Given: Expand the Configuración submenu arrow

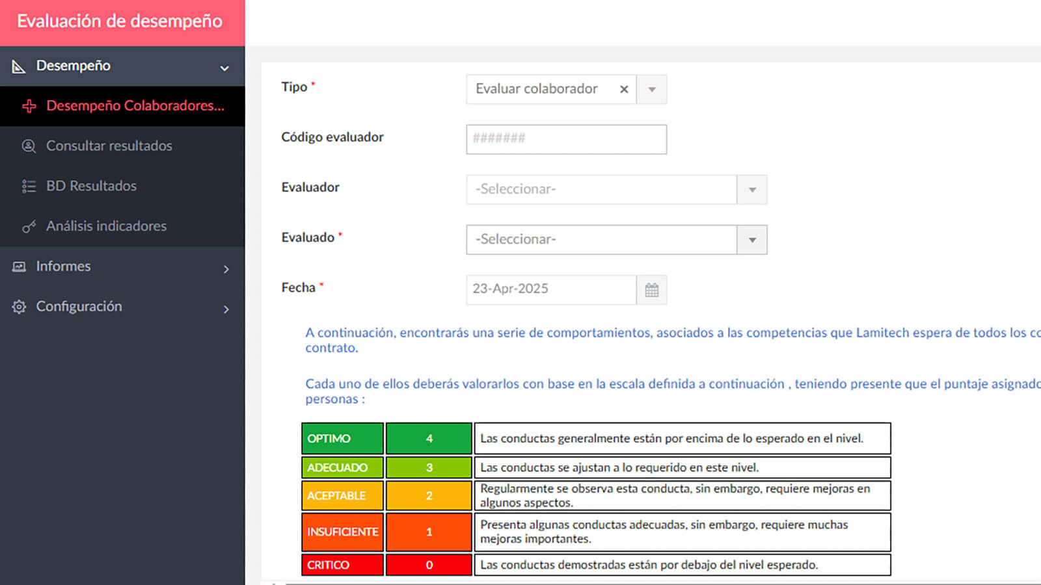Looking at the screenshot, I should (x=226, y=309).
